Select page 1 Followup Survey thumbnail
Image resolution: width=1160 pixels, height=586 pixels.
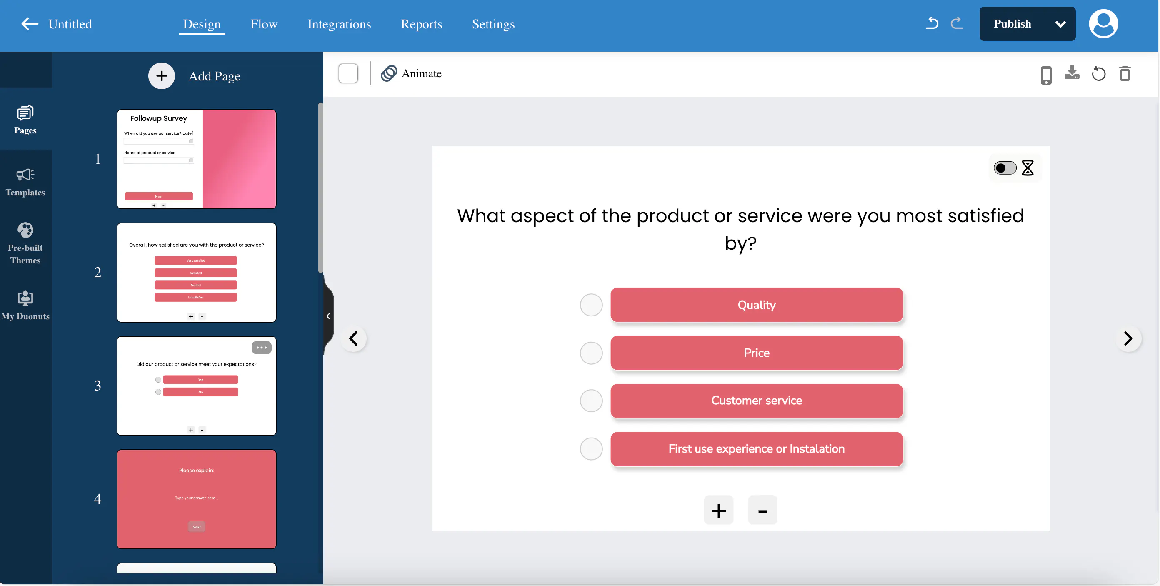196,159
